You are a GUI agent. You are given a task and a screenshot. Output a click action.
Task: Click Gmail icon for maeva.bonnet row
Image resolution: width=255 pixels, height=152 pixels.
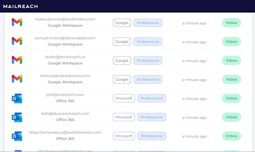pyautogui.click(x=17, y=22)
